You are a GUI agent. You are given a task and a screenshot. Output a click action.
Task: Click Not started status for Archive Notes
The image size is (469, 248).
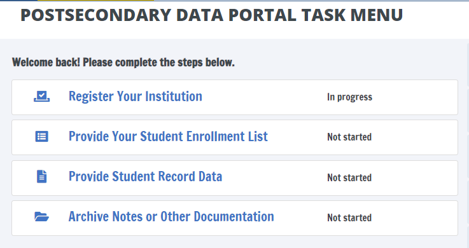(349, 218)
